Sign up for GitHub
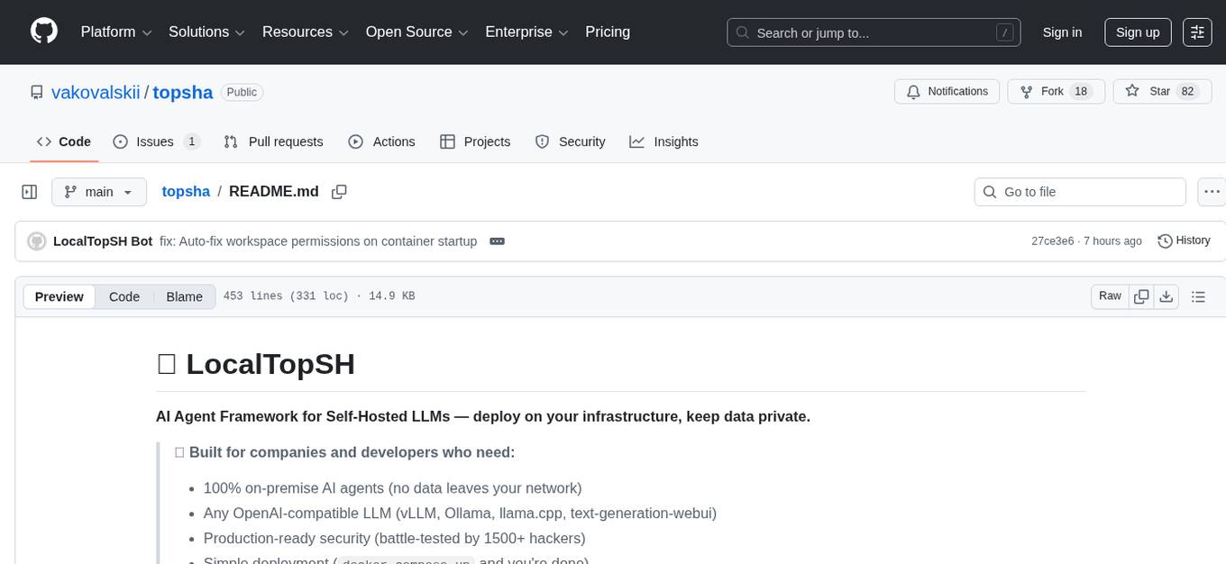This screenshot has height=564, width=1226. pyautogui.click(x=1137, y=32)
